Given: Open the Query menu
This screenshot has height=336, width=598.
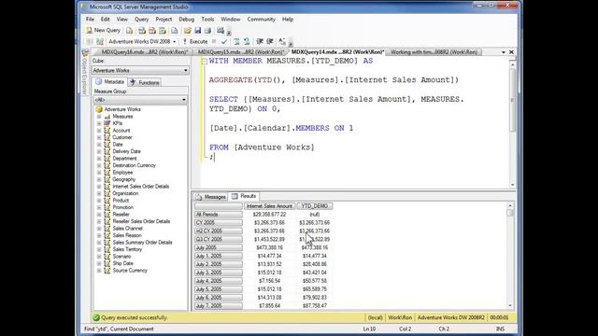Looking at the screenshot, I should [141, 19].
